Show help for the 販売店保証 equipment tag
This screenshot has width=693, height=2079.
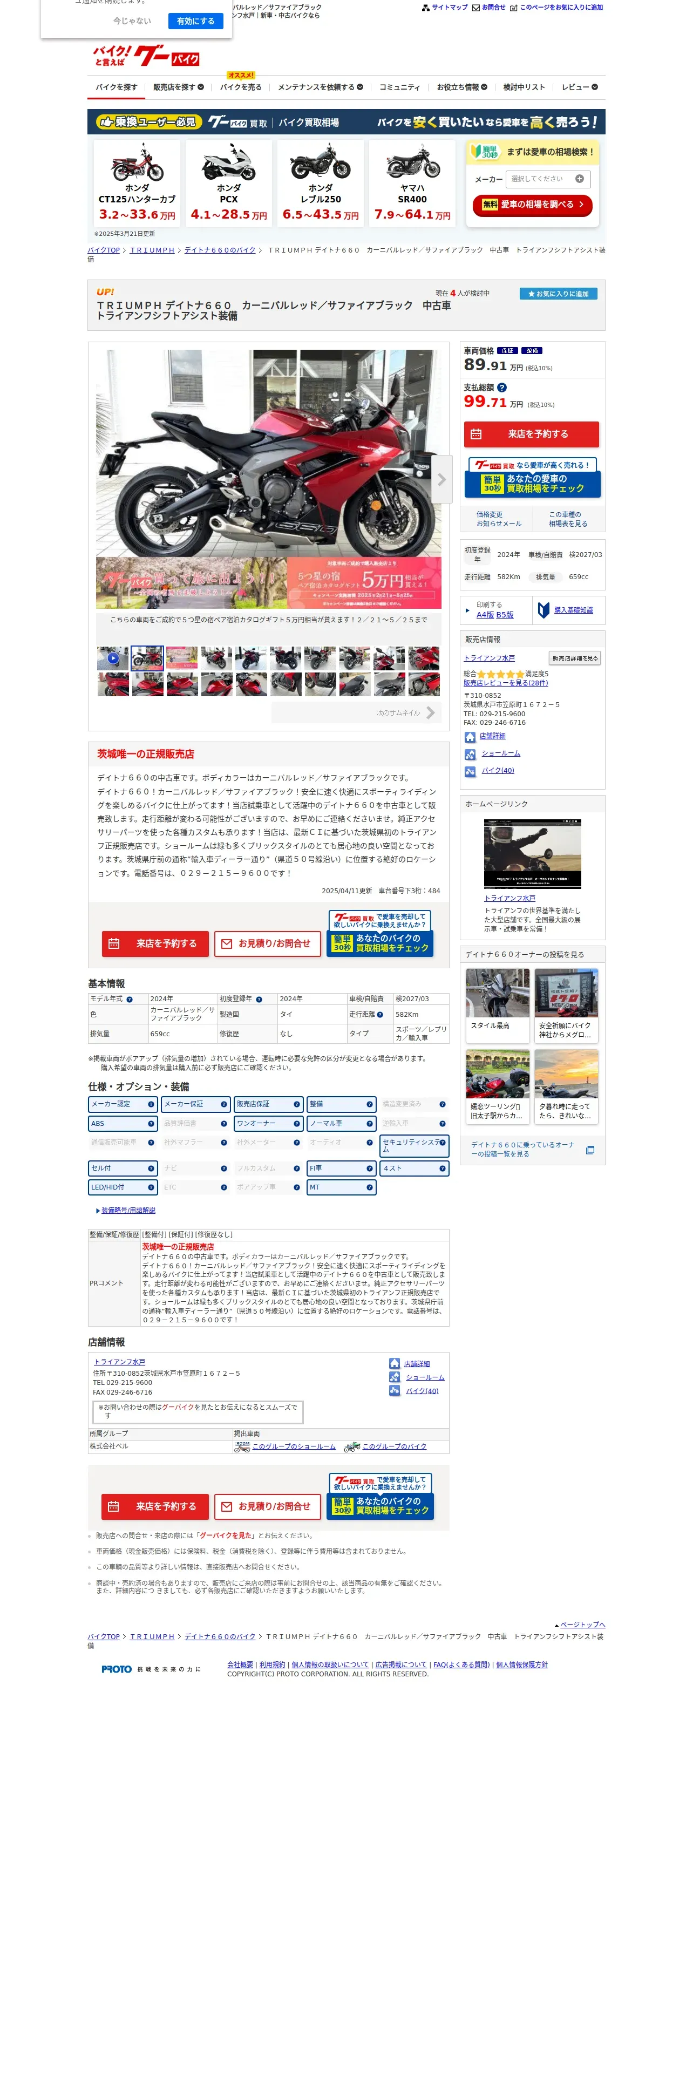pyautogui.click(x=297, y=1104)
